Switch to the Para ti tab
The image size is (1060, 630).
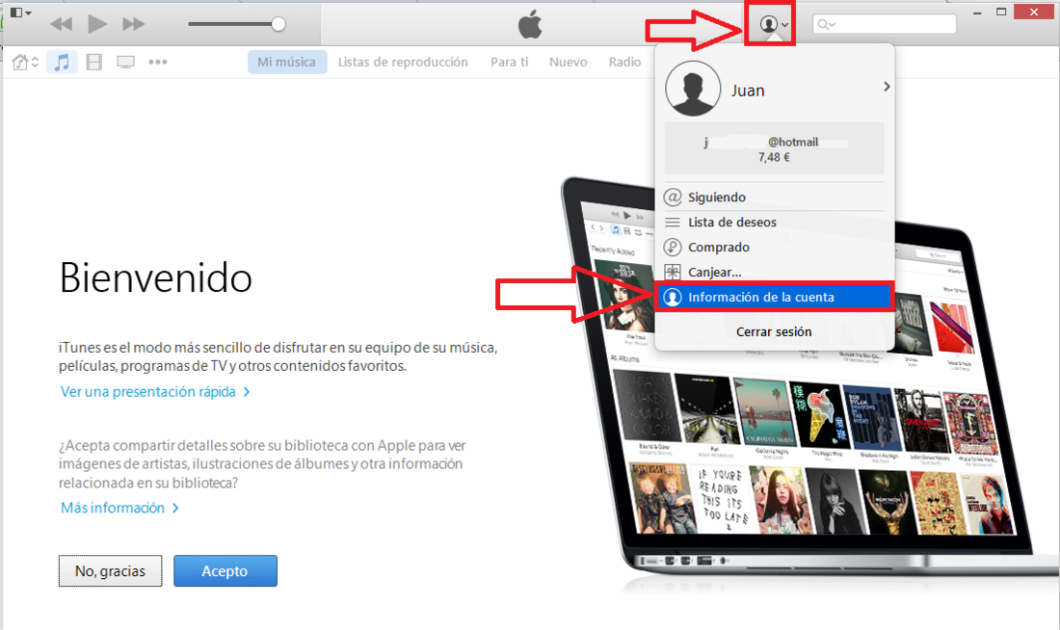(x=510, y=63)
